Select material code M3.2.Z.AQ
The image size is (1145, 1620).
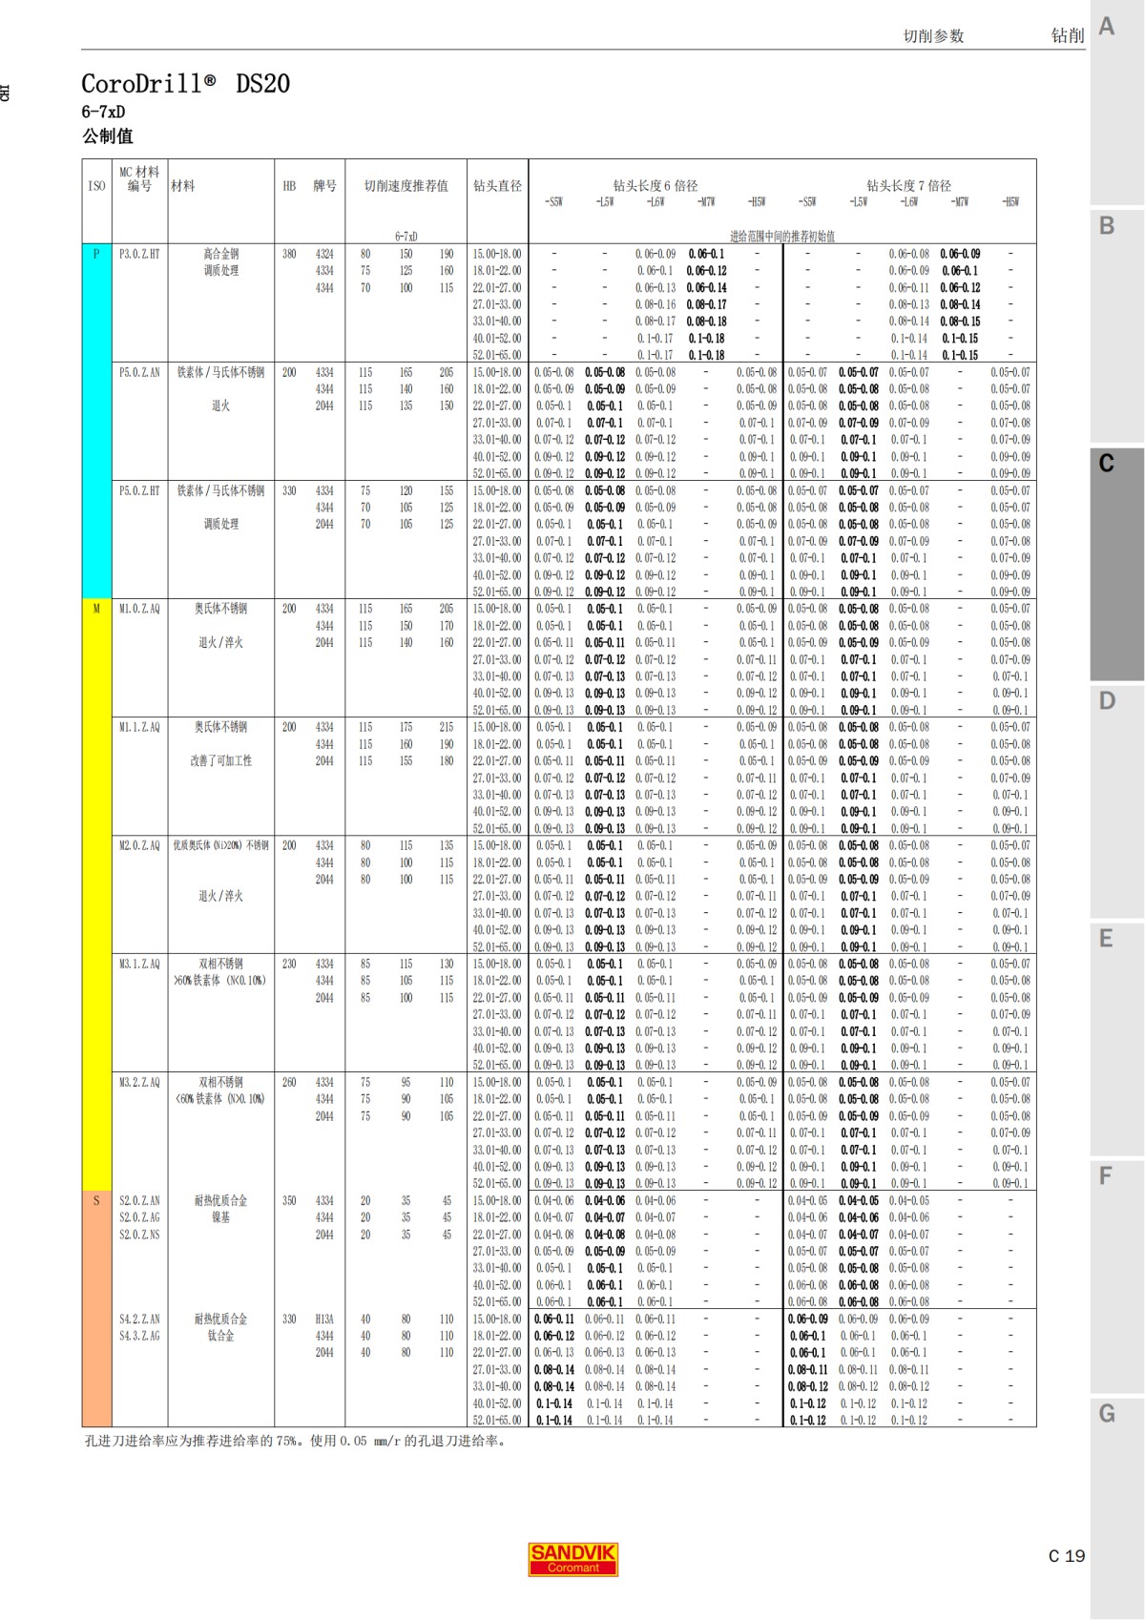(x=139, y=1082)
